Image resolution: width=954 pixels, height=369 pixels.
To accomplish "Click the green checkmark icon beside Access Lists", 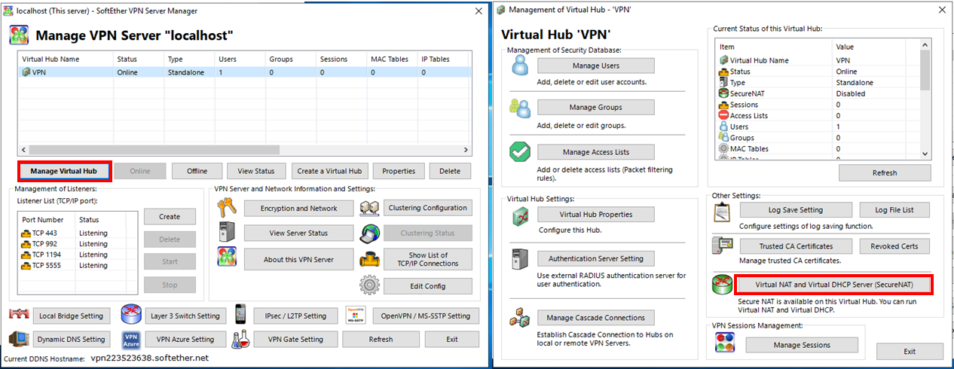I will 521,151.
